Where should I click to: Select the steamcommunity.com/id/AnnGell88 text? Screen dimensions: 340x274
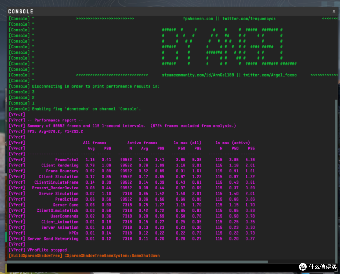point(198,75)
